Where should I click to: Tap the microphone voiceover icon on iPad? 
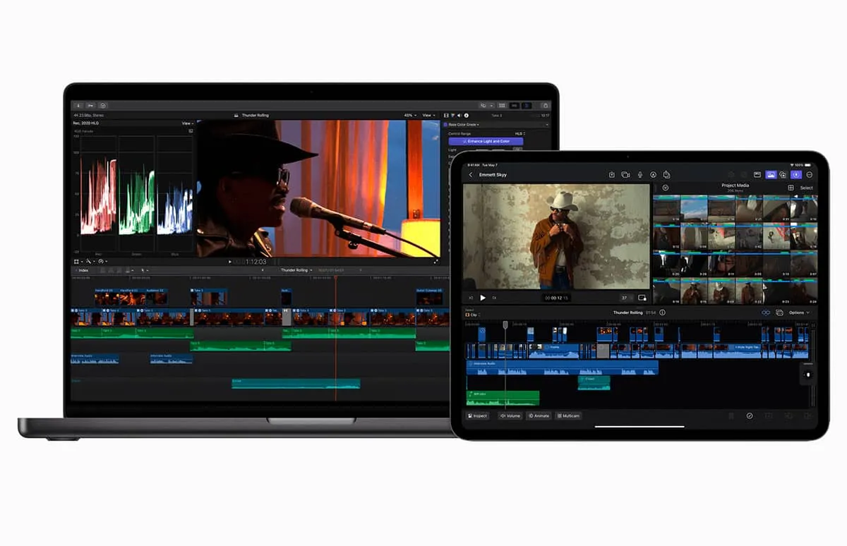tap(640, 175)
